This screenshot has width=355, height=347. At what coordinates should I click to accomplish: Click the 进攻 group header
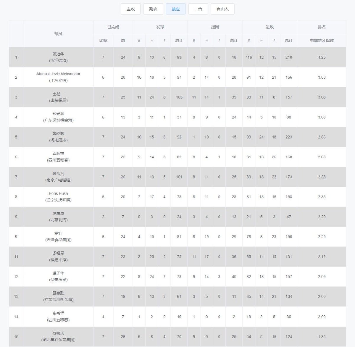pyautogui.click(x=270, y=27)
